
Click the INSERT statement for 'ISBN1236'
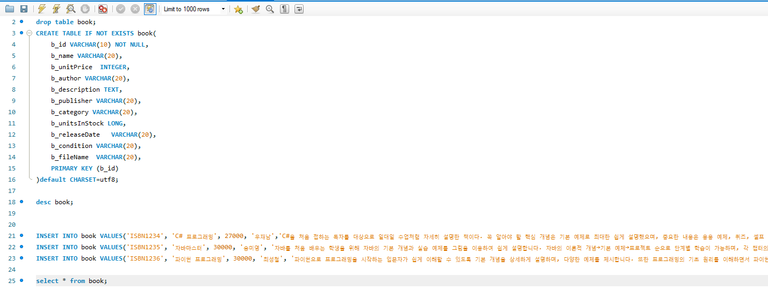pyautogui.click(x=401, y=258)
